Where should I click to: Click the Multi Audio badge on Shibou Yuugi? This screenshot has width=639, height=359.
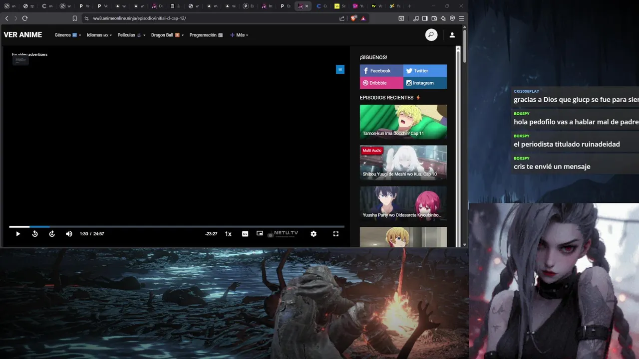coord(372,151)
